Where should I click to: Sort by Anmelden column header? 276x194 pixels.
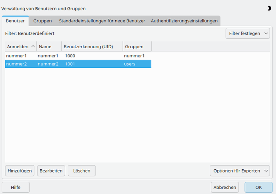pyautogui.click(x=18, y=47)
